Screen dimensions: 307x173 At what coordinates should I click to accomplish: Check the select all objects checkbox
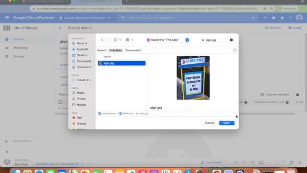[x=60, y=102]
